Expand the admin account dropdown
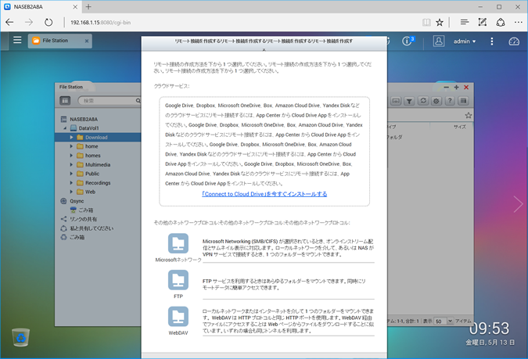This screenshot has width=528, height=359. [x=465, y=41]
